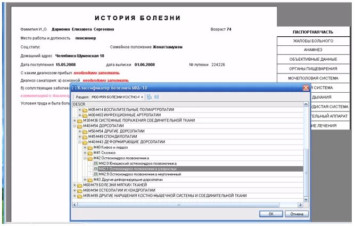Click horizontal scrollbar right arrow in tree
Screen dimensions: 355x226
[x=300, y=205]
